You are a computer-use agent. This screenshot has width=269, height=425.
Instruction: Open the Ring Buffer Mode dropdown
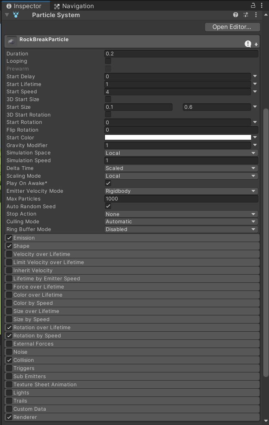[181, 229]
